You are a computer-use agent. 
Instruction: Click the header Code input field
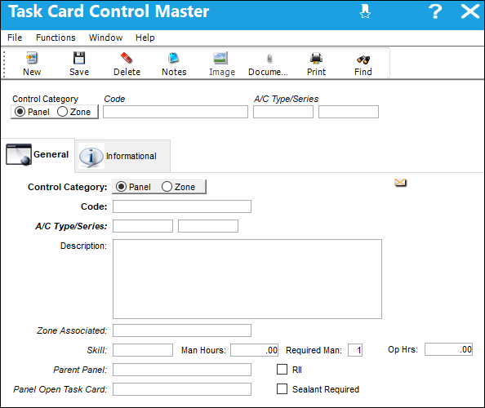pos(176,112)
